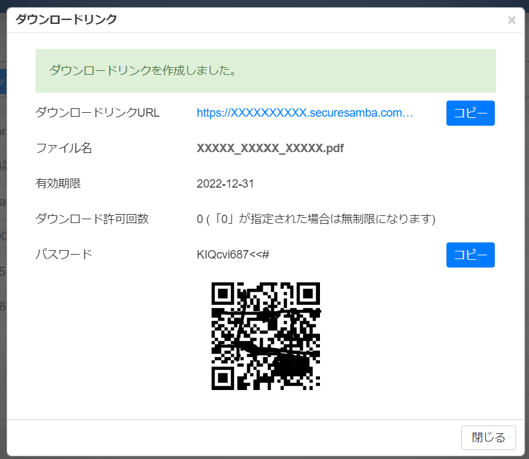
Task: Click the QR code's top-left finder square
Action: pyautogui.click(x=223, y=294)
